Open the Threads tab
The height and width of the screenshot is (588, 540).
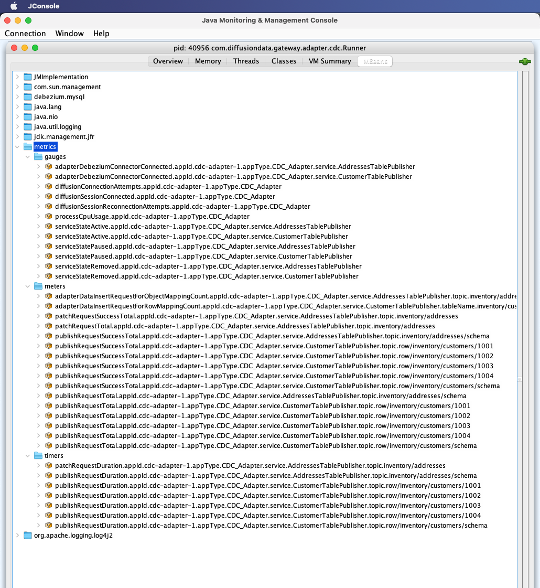tap(246, 61)
